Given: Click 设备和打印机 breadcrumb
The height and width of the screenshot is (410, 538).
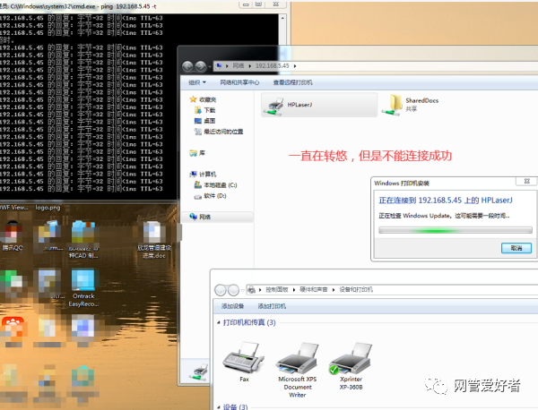Looking at the screenshot, I should 356,290.
